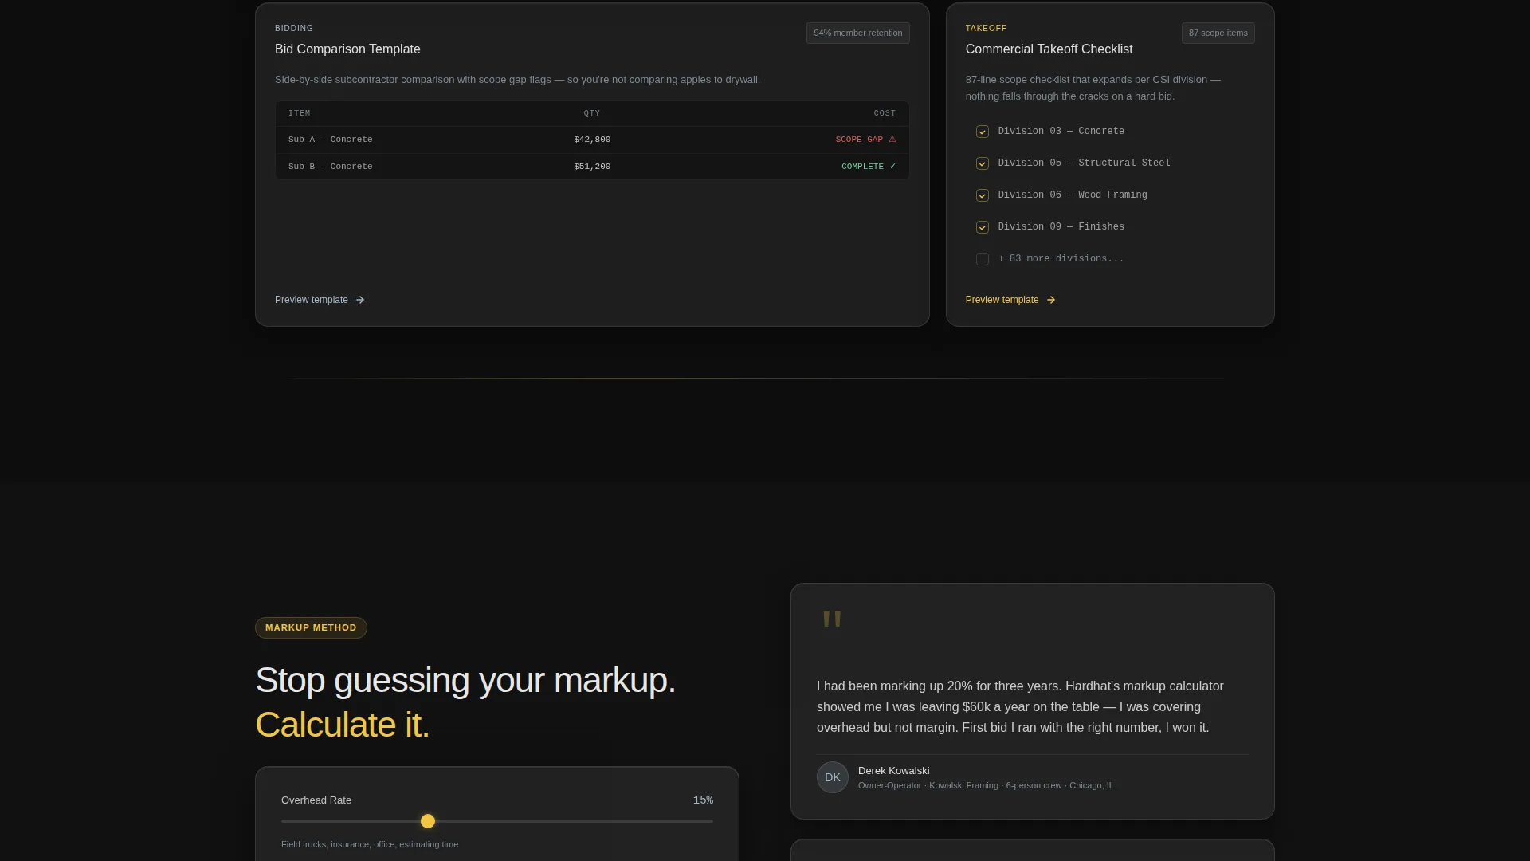Viewport: 1530px width, 861px height.
Task: Click the DK avatar of Derek Kowalski
Action: click(x=833, y=777)
